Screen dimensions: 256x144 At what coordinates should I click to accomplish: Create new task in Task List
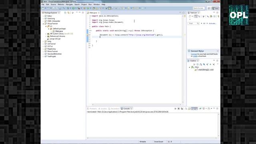(x=190, y=16)
